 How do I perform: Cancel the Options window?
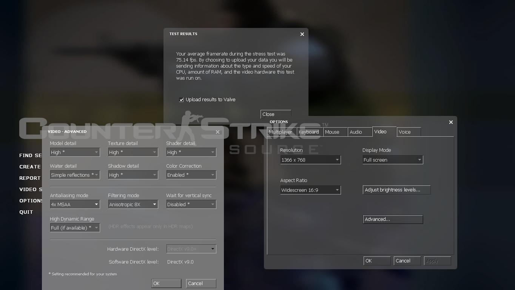(407, 261)
